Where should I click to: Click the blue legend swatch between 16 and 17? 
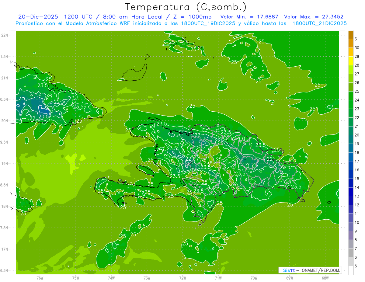pyautogui.click(x=351, y=165)
